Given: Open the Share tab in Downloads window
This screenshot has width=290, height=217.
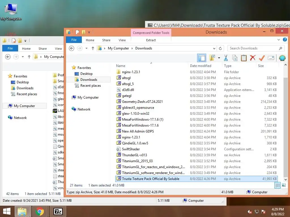Looking at the screenshot, I should pos(106,40).
